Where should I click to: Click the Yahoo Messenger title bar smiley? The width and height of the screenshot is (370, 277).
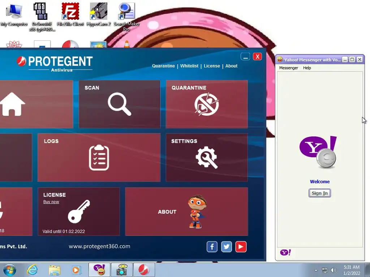click(x=280, y=60)
